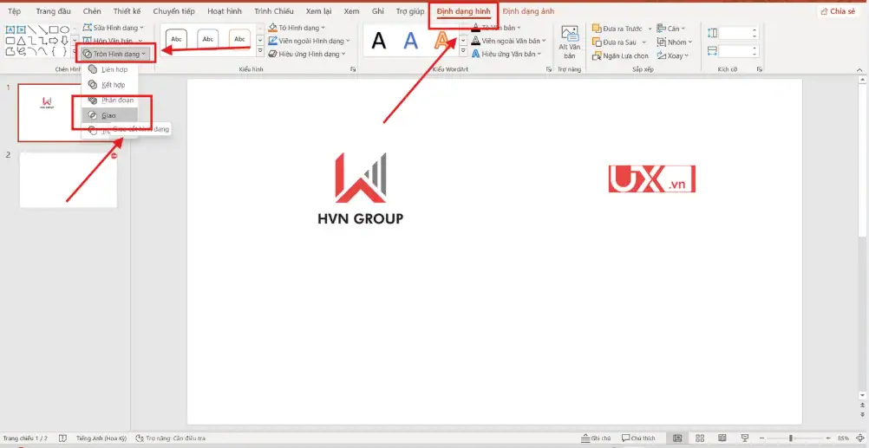The image size is (869, 448).
Task: Select the HVN GROUP logo on slide
Action: pyautogui.click(x=360, y=189)
